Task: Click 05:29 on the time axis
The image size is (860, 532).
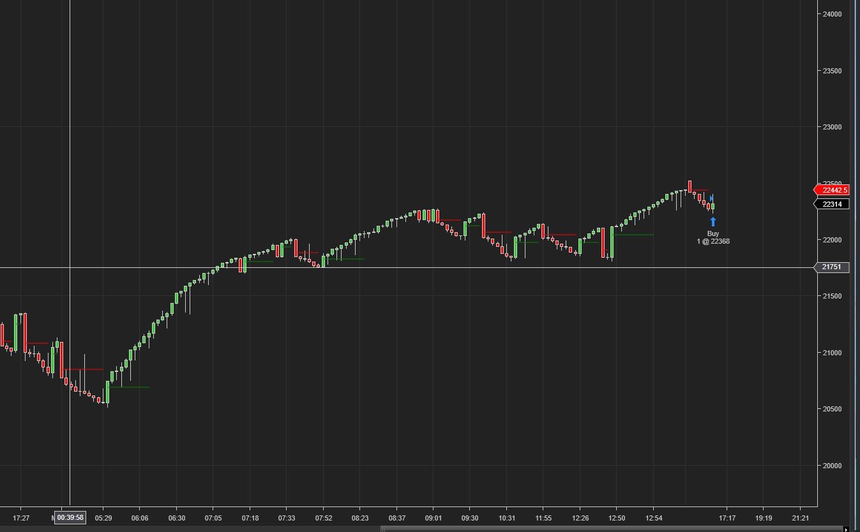Action: (x=103, y=518)
